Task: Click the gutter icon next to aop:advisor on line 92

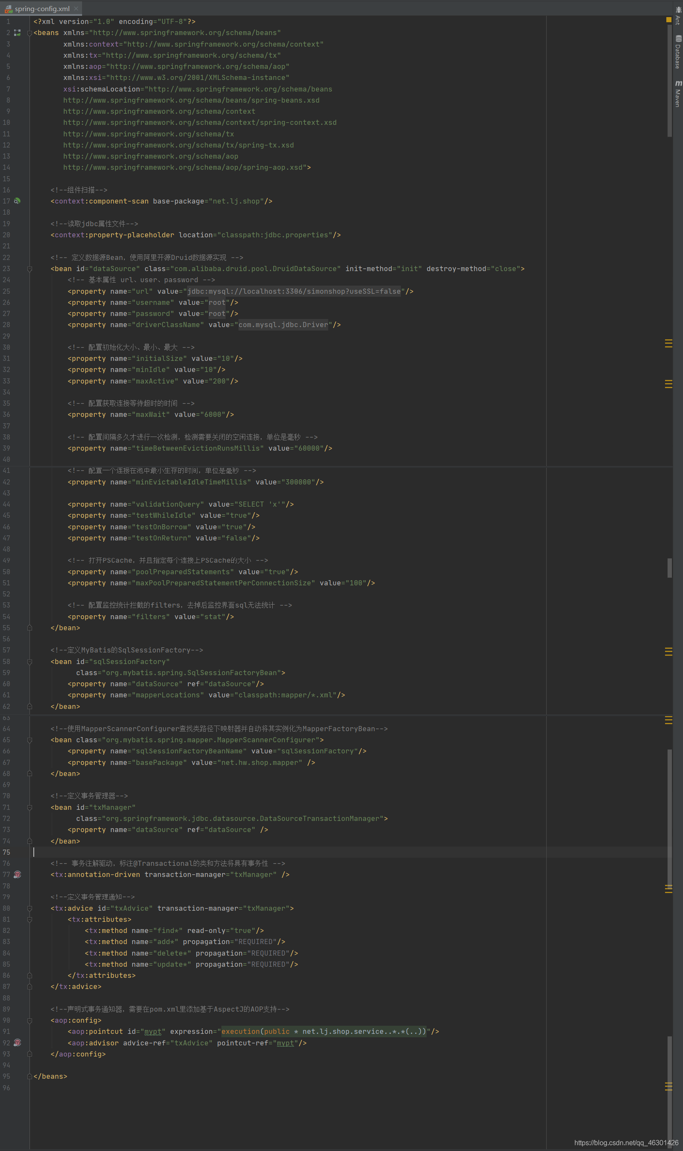Action: click(18, 1043)
